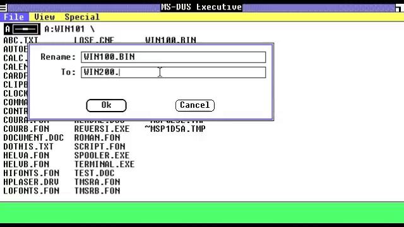The height and width of the screenshot is (227, 404).
Task: Open the Special menu
Action: [x=82, y=17]
